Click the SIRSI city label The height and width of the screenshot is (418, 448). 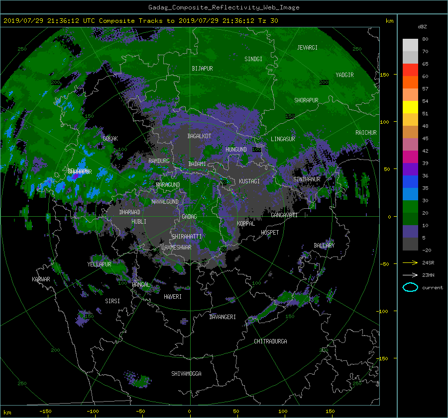(112, 301)
